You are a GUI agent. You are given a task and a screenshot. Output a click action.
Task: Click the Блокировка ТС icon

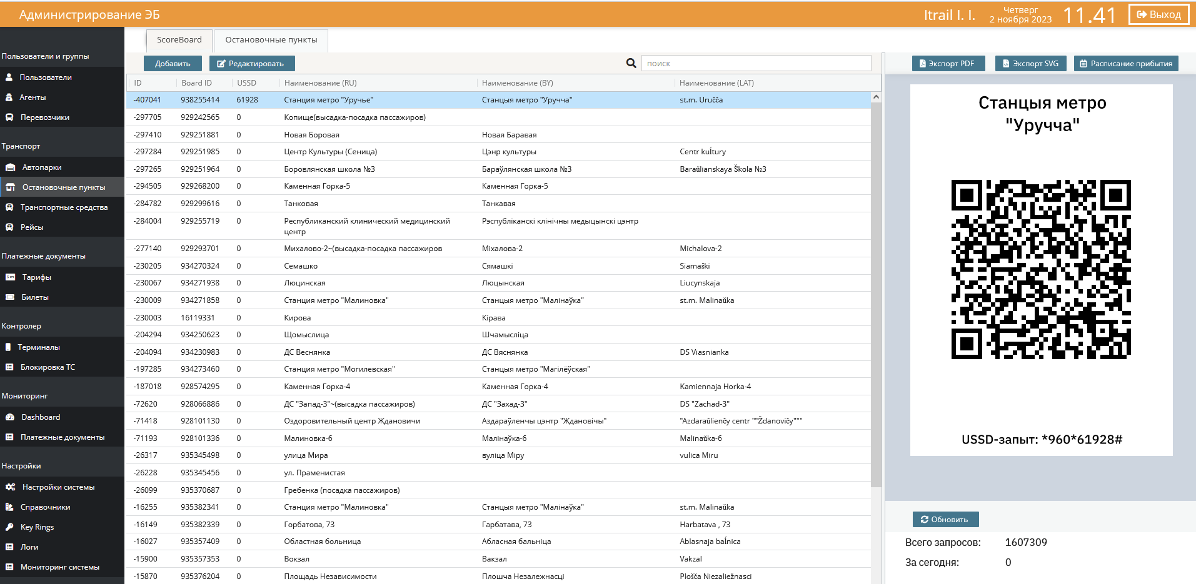(9, 367)
